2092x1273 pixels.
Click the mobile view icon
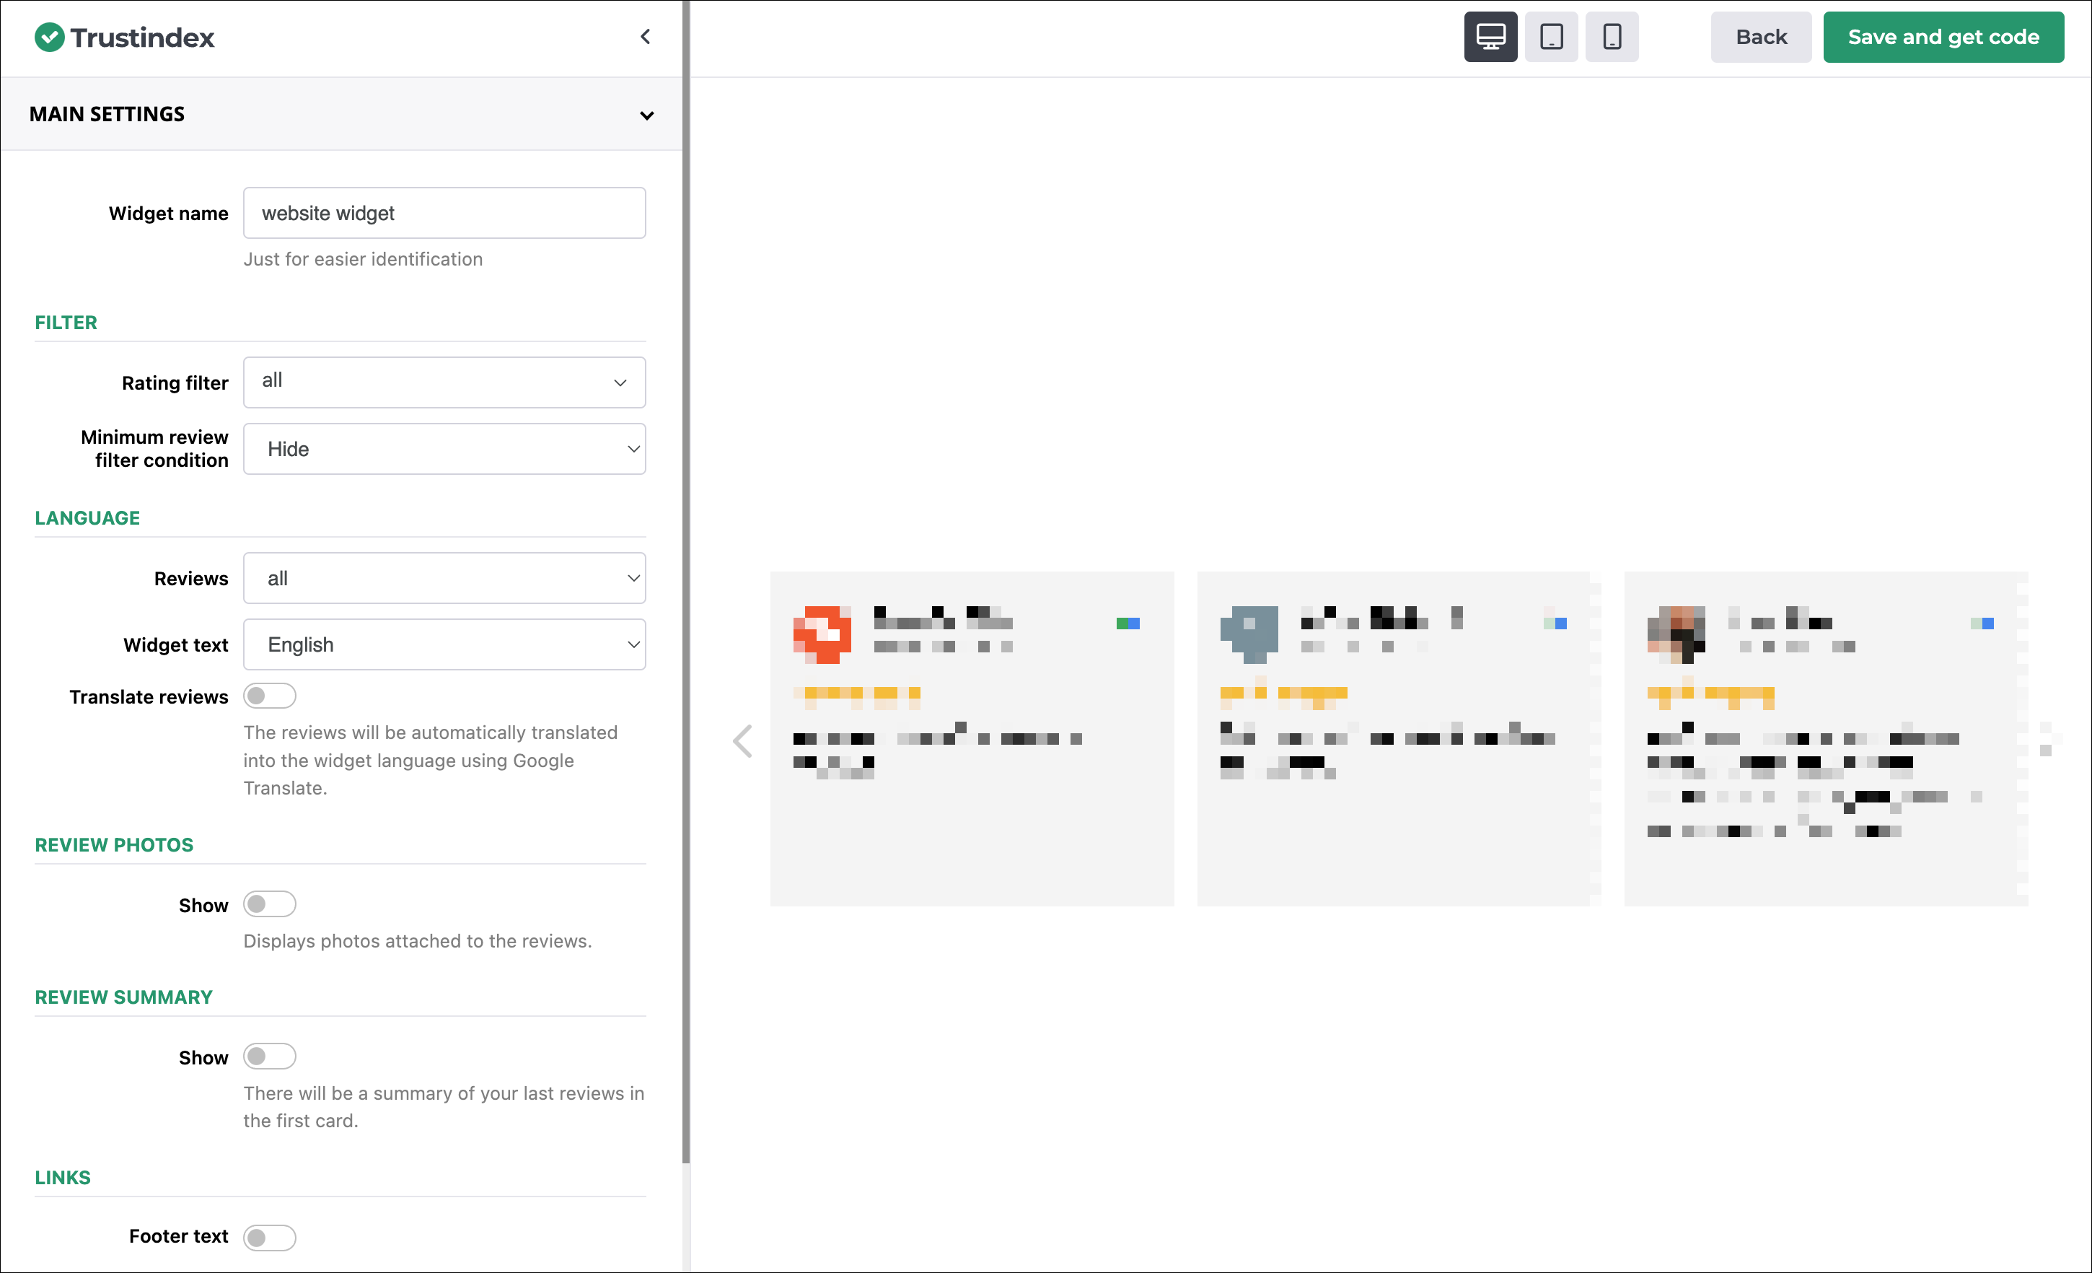click(1612, 38)
